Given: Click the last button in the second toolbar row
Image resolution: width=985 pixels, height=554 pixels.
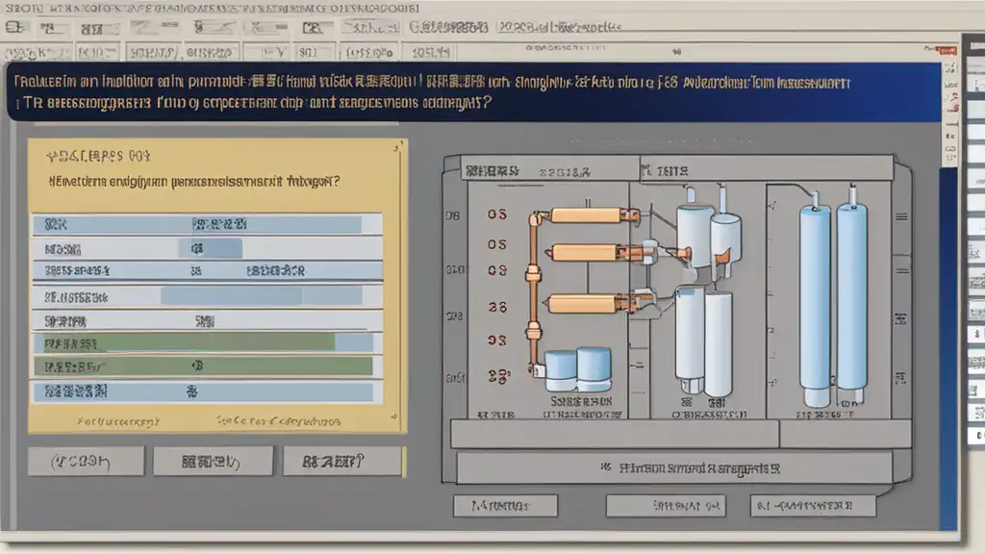Looking at the screenshot, I should (x=430, y=52).
